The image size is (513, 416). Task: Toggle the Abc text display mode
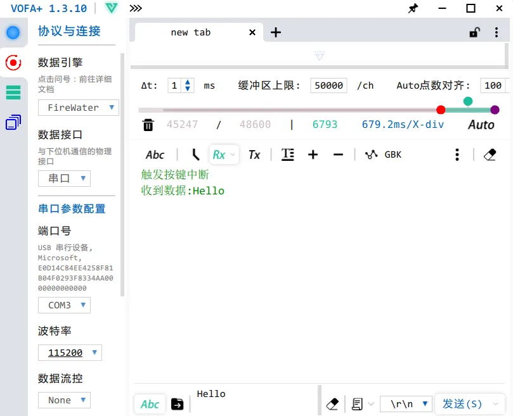[155, 154]
